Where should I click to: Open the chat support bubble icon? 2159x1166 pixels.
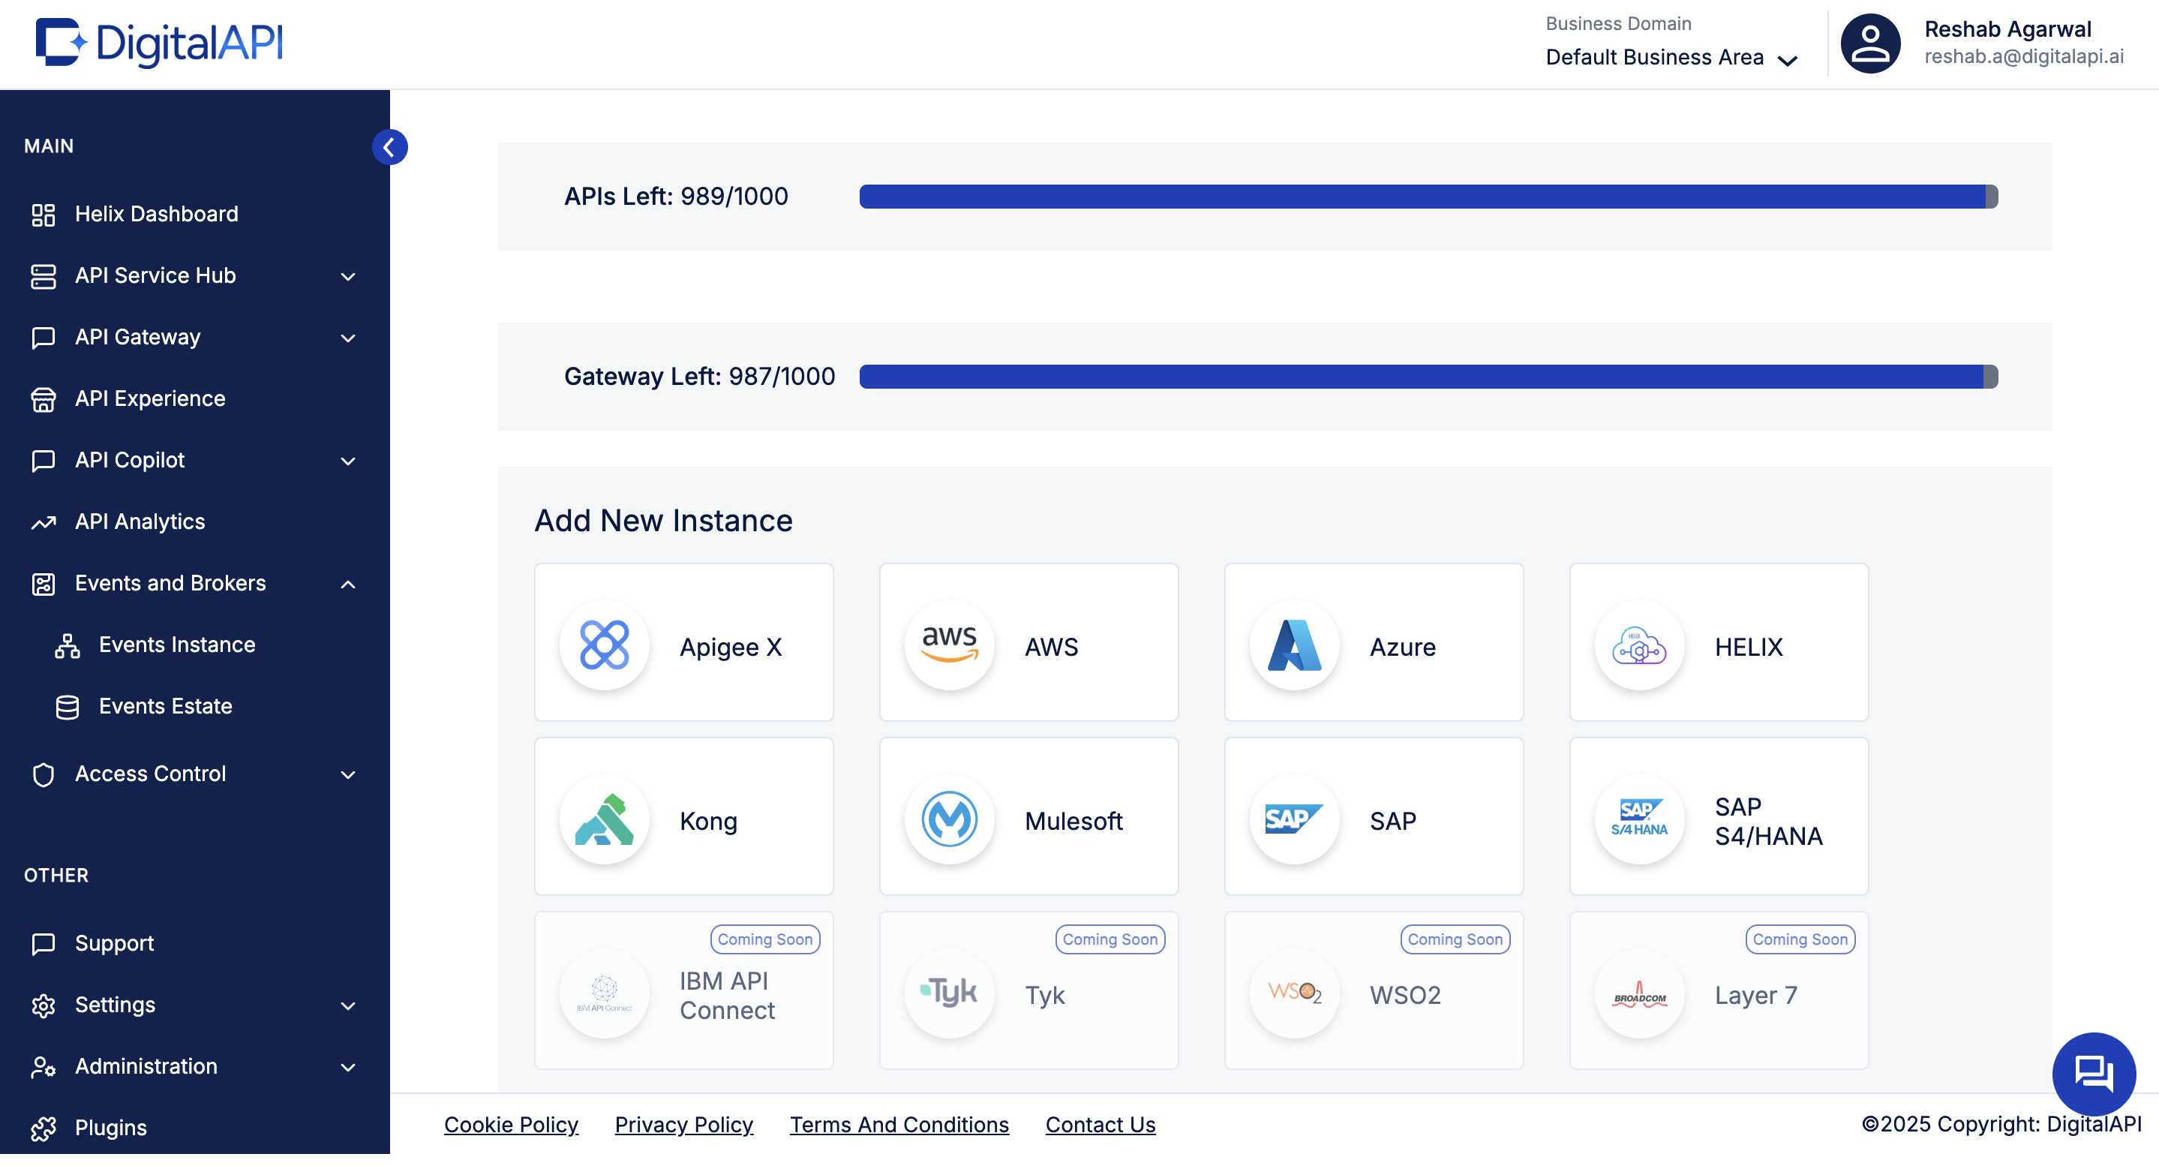(2093, 1073)
